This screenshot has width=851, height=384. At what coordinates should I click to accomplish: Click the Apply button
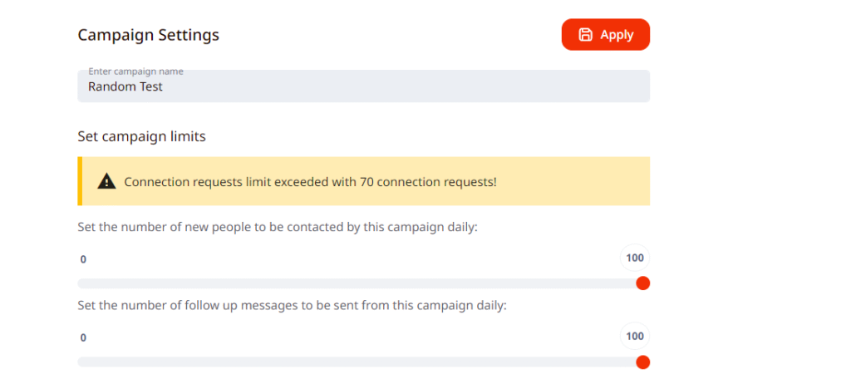pyautogui.click(x=605, y=35)
